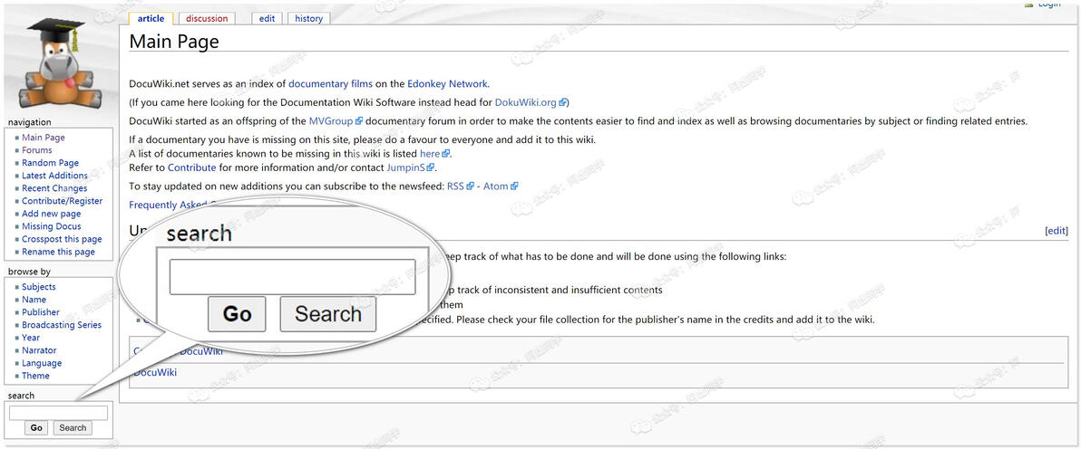Click the section [edit] link
This screenshot has width=1081, height=449.
coord(1057,231)
